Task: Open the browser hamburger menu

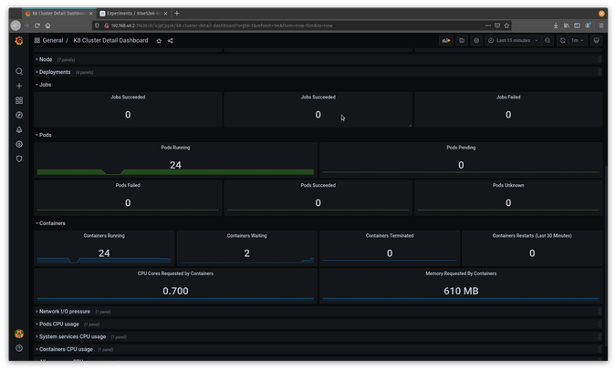Action: [601, 26]
